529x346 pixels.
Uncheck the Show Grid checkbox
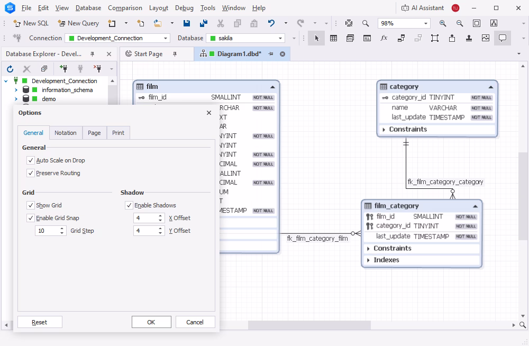pyautogui.click(x=31, y=205)
